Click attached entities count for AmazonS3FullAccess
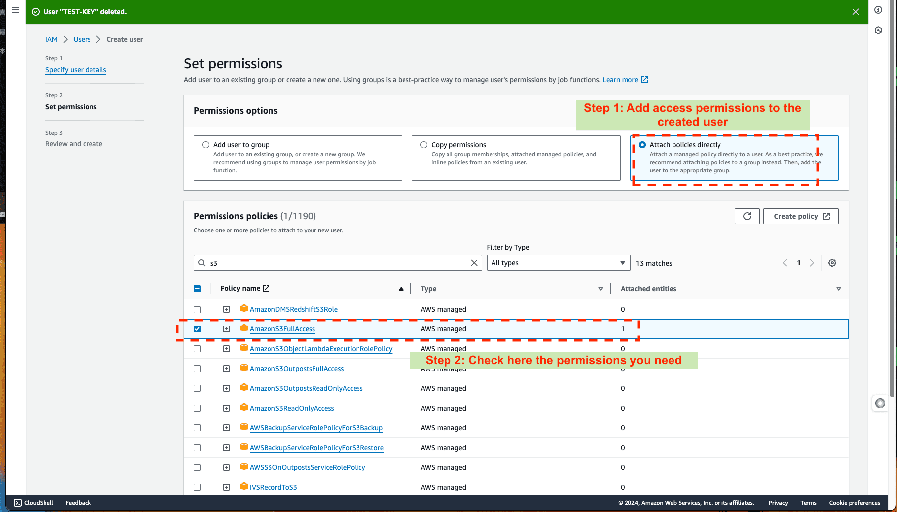The height and width of the screenshot is (512, 897). click(x=623, y=329)
